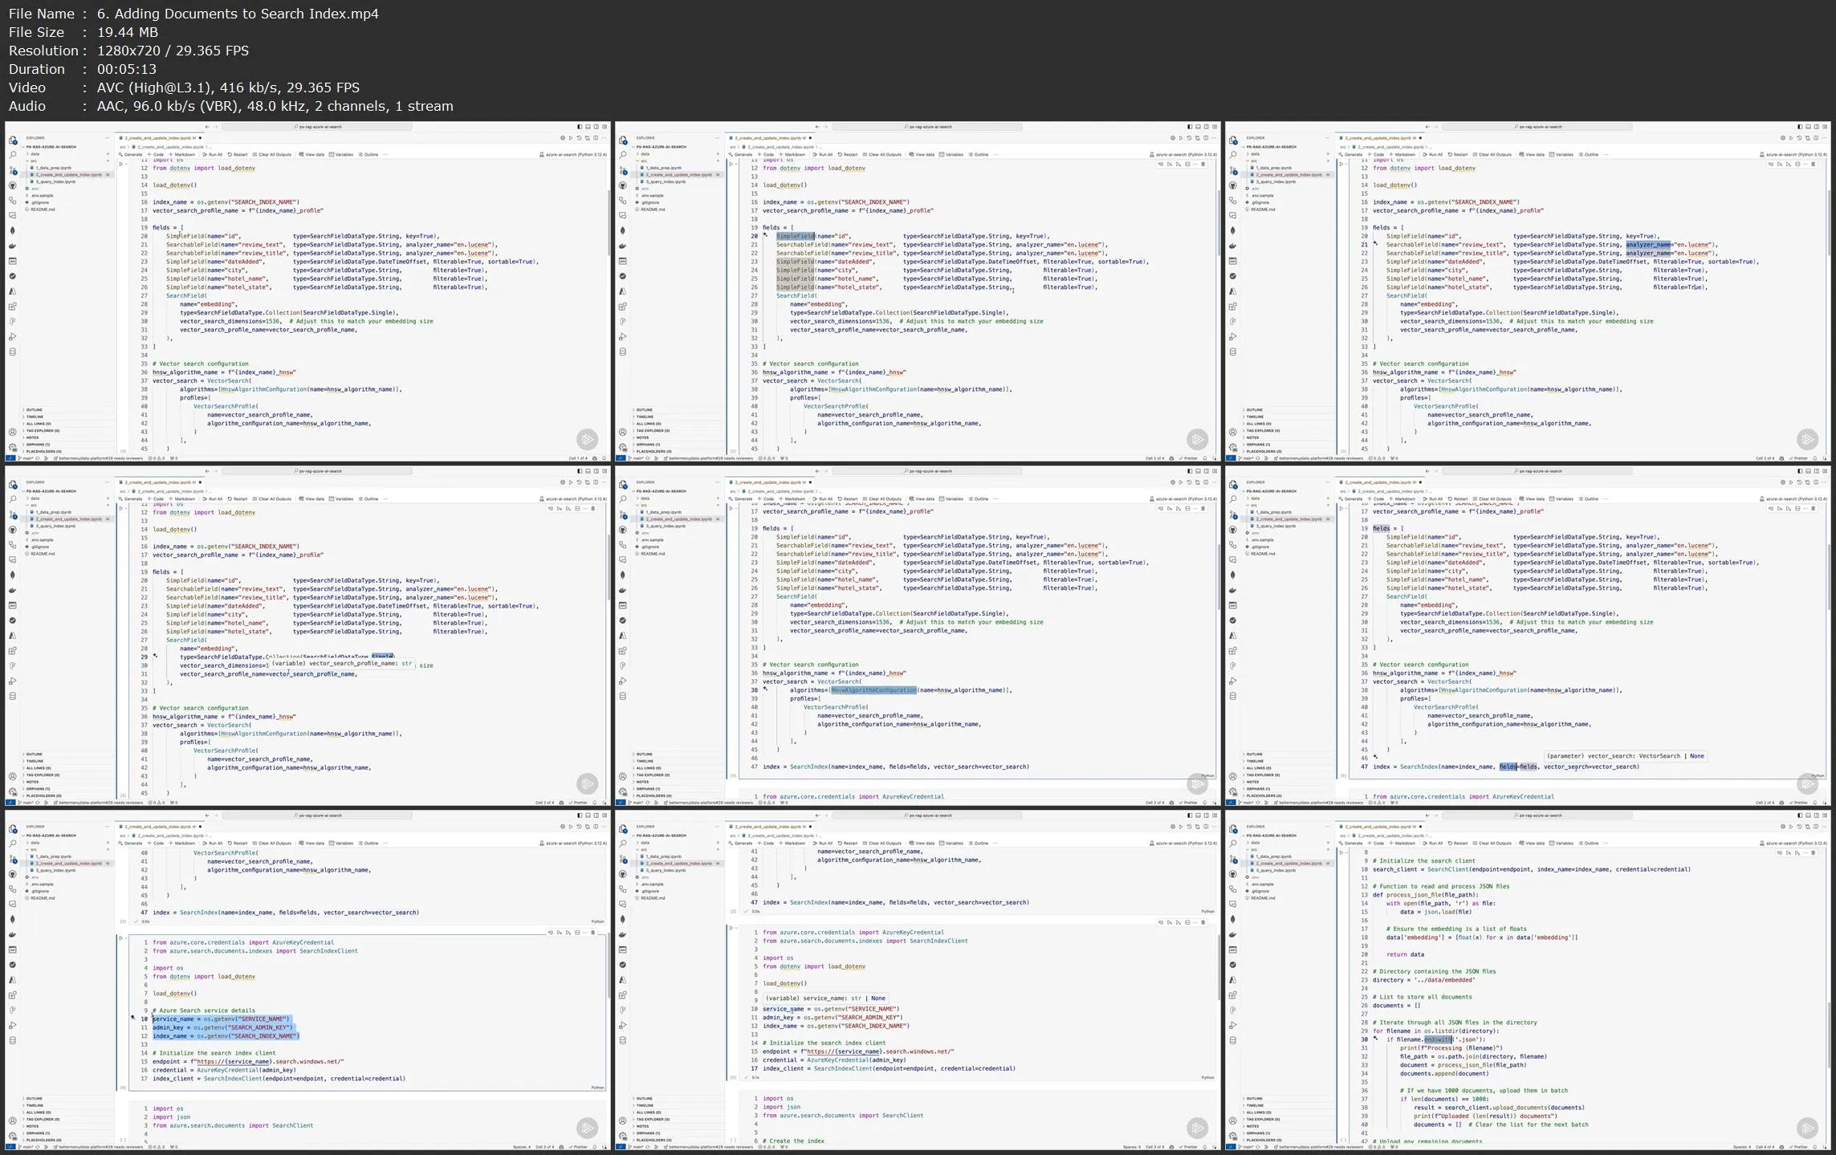This screenshot has height=1155, width=1836.
Task: Select 2_create_and_update_index.ipynb tab in bottom-right frame
Action: [1379, 827]
